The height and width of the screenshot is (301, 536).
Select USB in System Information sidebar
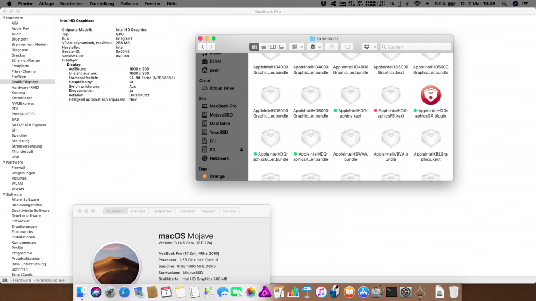coord(16,157)
